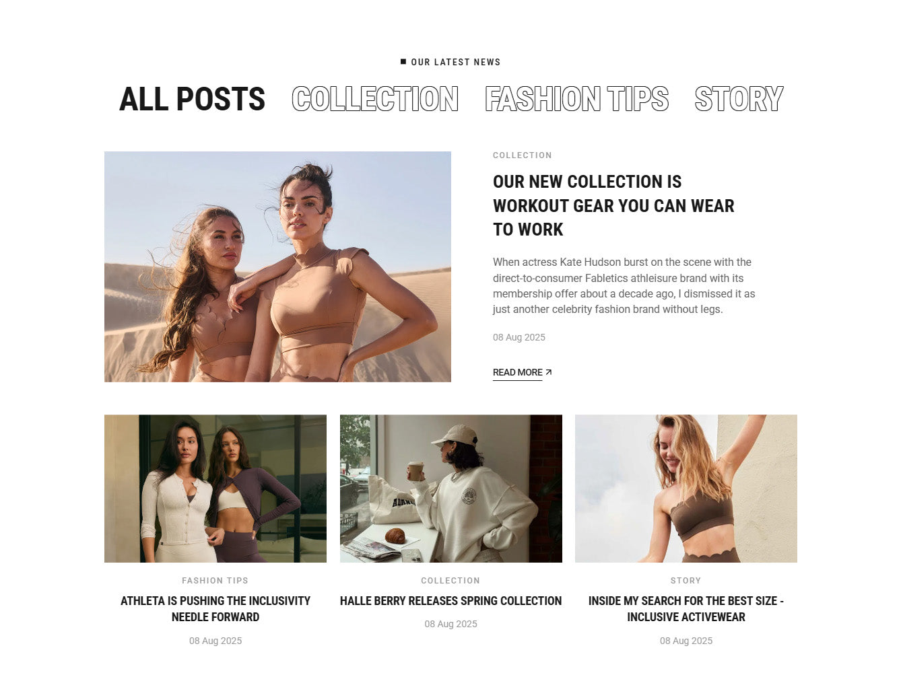
Task: Read Halle Berry Releases Spring Collection post
Action: tap(451, 601)
